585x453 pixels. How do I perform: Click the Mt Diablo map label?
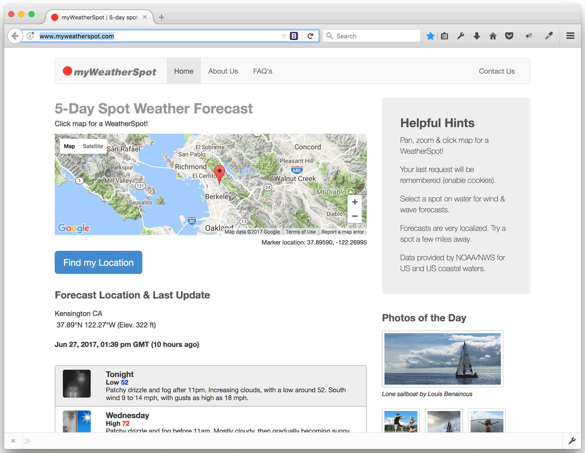coord(331,192)
